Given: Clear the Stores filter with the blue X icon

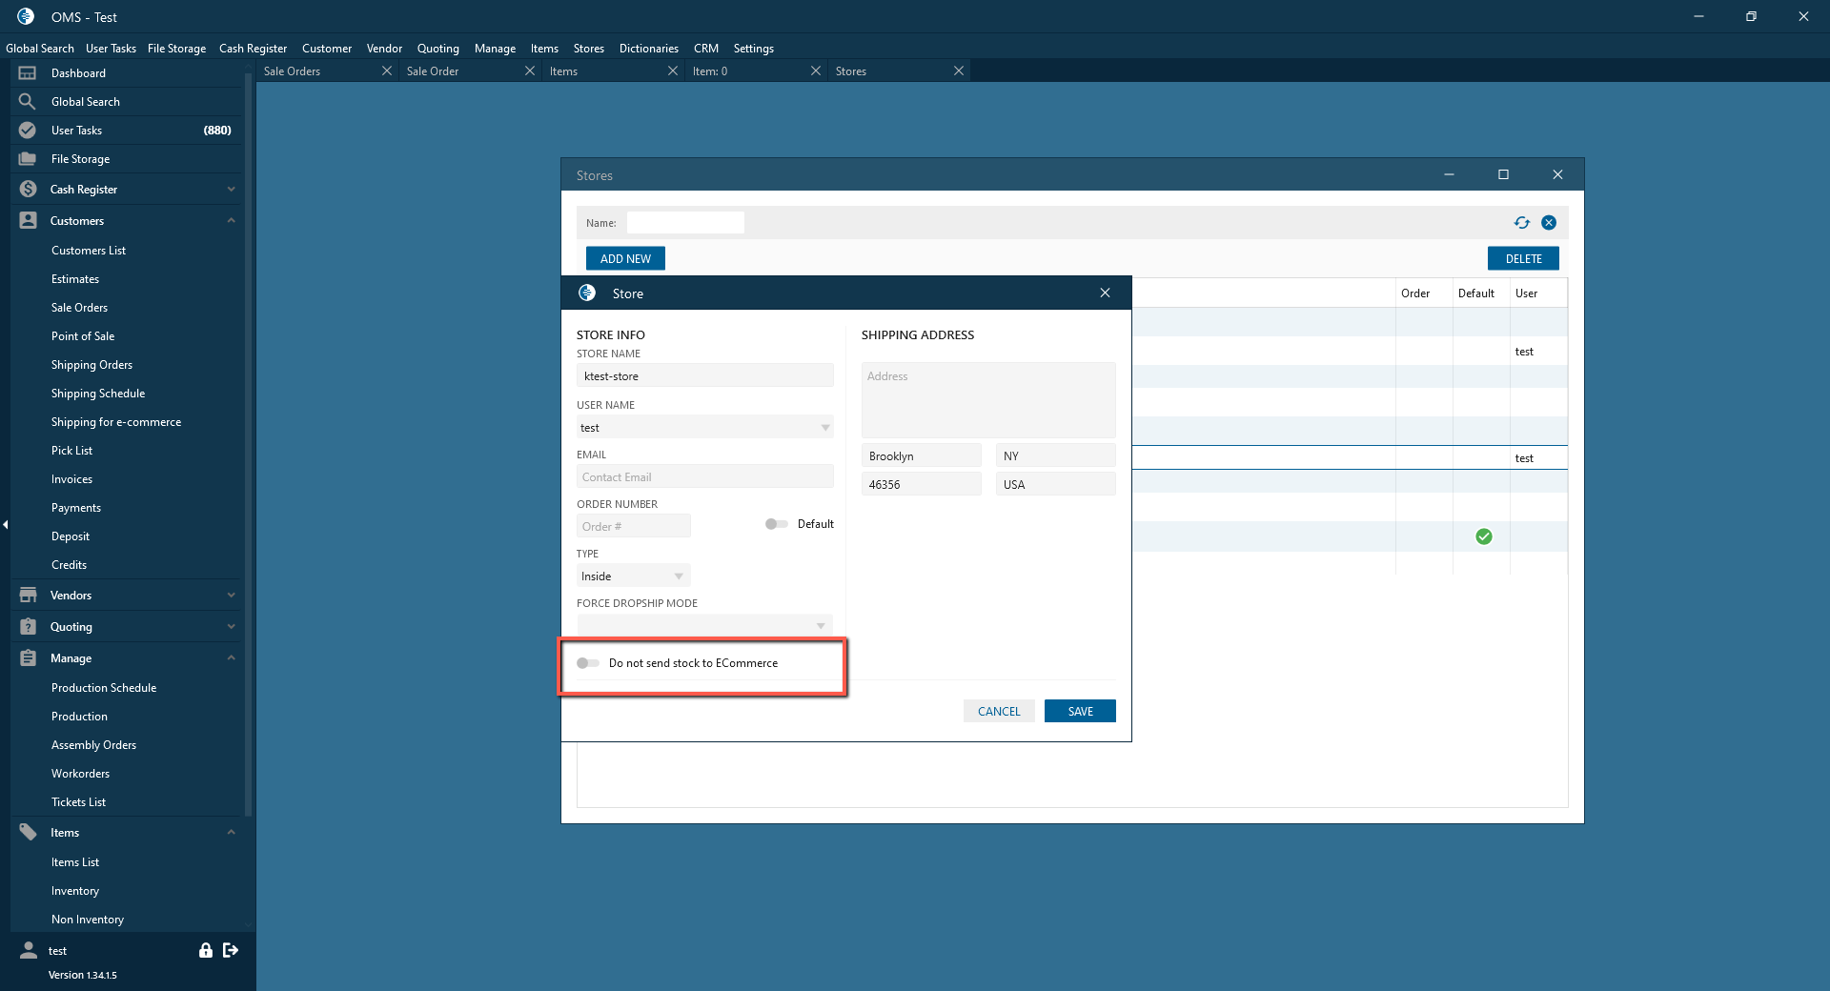Looking at the screenshot, I should point(1549,223).
